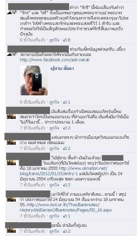
Task: Click avatar beside the oknation.net comment
Action: tap(12, 163)
